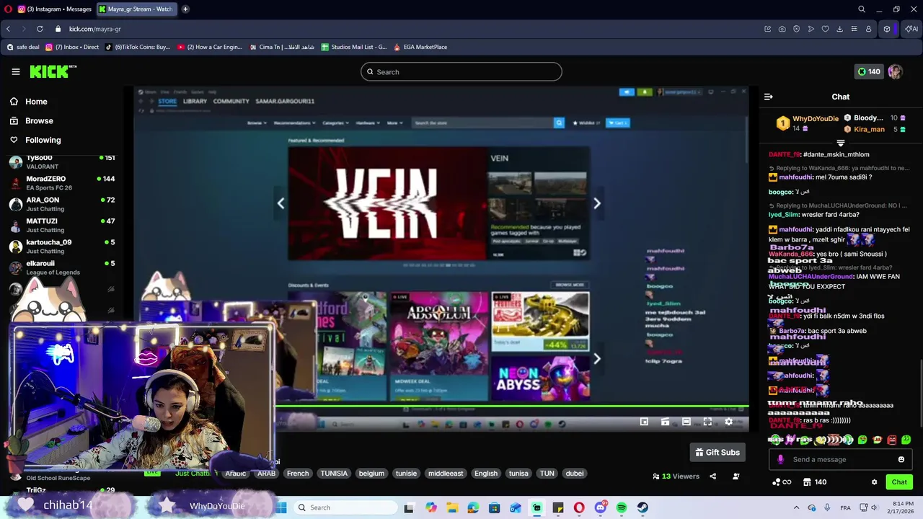Click the KICKs balance 140 button
Viewport: 923px width, 519px height.
click(x=868, y=71)
